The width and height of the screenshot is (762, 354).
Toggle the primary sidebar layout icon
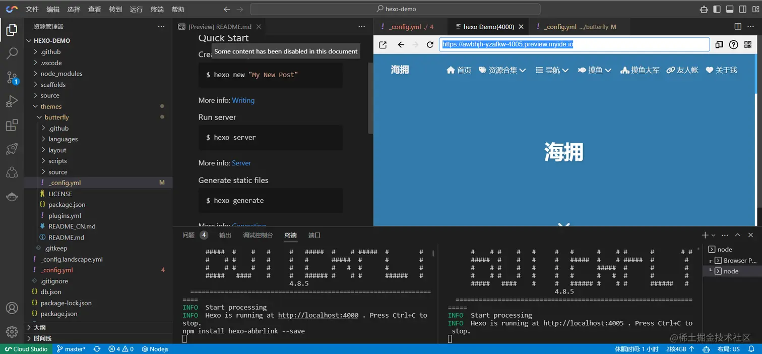717,9
